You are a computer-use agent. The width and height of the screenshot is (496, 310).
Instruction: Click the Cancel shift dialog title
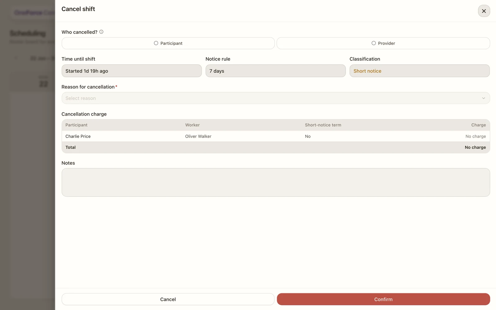[x=78, y=9]
